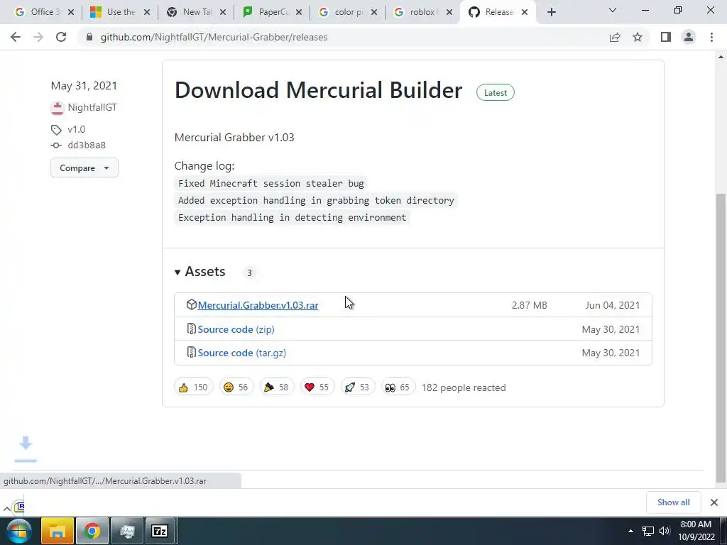
Task: Share this page via share icon
Action: point(615,37)
